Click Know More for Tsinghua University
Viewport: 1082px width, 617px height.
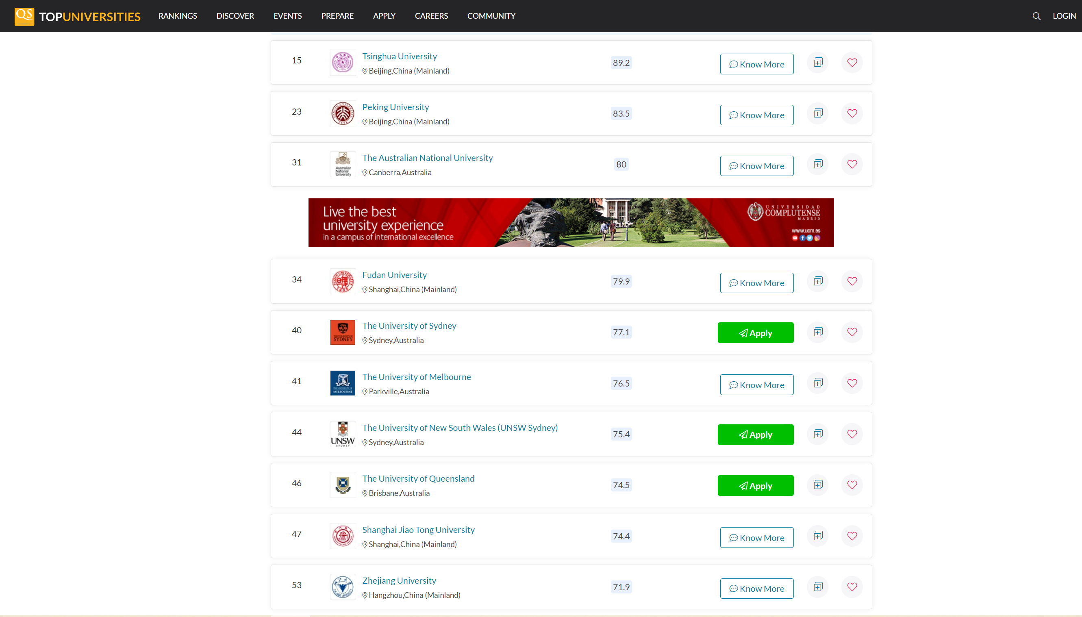click(757, 64)
